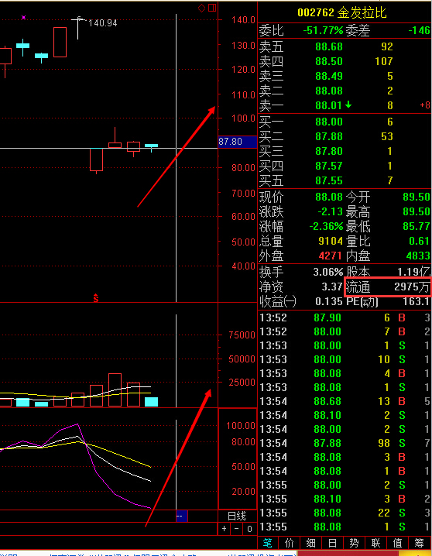
Task: Click the 002762 金发拉比 stock title
Action: (342, 12)
